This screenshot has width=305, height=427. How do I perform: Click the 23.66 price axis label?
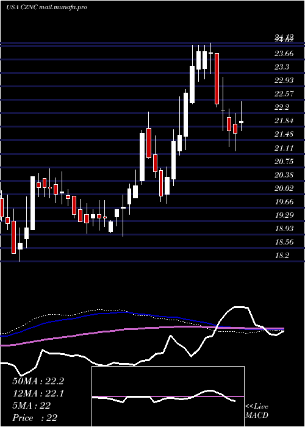click(284, 54)
